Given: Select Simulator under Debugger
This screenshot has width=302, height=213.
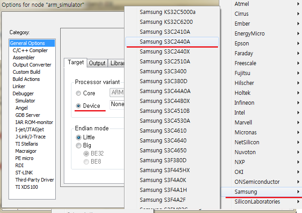Looking at the screenshot, I should [25, 101].
